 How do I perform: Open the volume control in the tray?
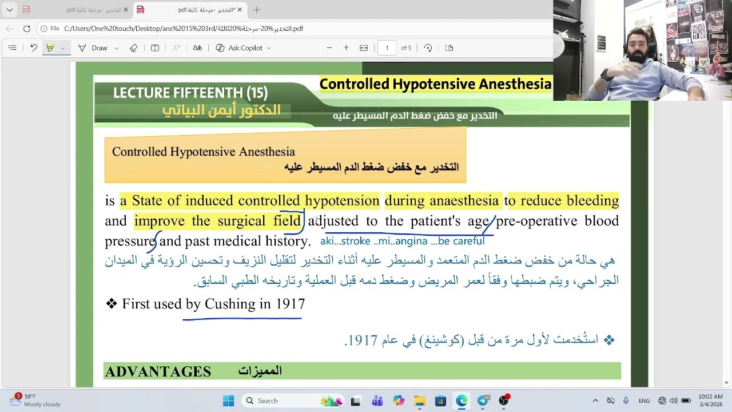[x=674, y=401]
